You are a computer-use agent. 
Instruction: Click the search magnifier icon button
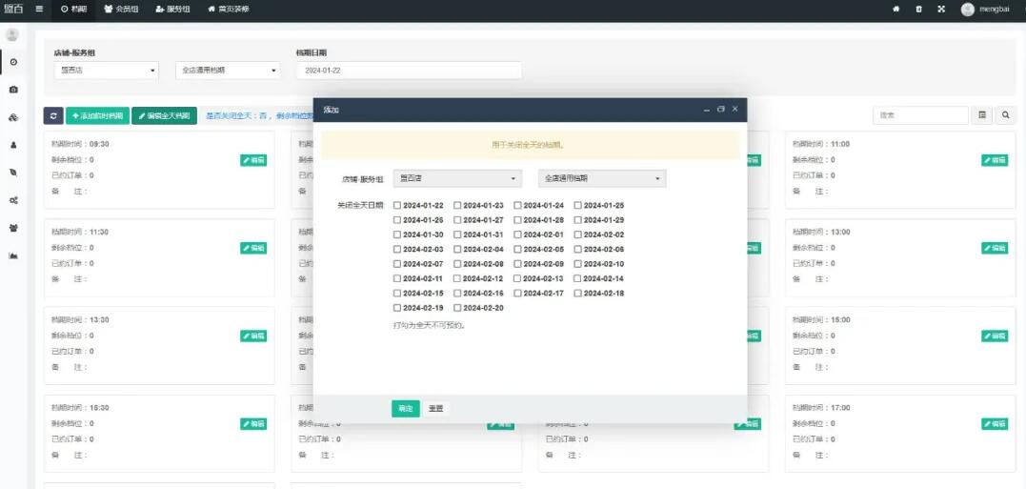(1006, 115)
